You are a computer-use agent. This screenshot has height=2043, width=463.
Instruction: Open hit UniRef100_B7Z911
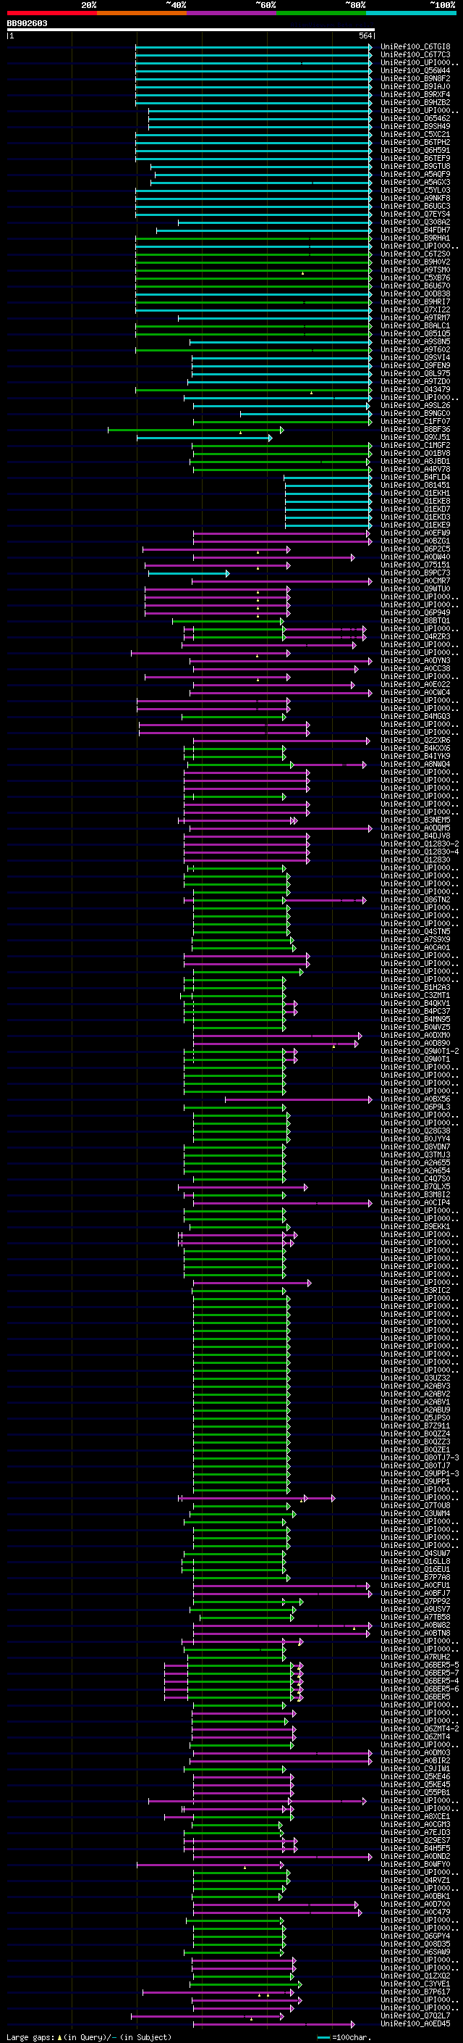[x=415, y=1426]
